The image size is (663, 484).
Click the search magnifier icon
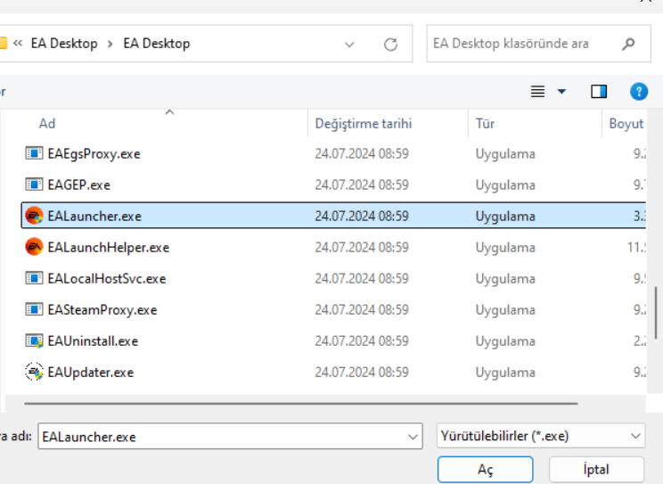pos(628,44)
